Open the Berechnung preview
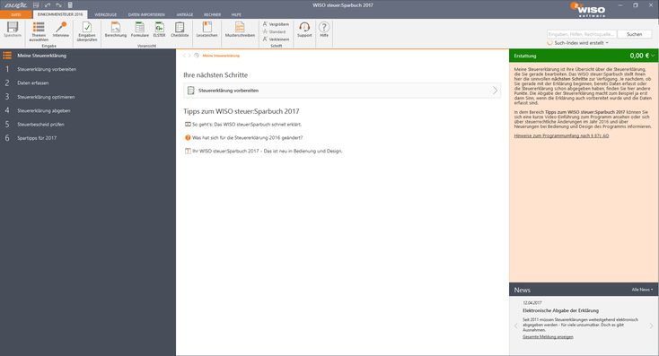This screenshot has width=659, height=356. coord(116,30)
